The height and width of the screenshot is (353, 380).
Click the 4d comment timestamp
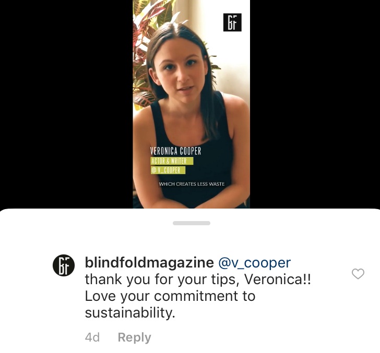point(92,337)
